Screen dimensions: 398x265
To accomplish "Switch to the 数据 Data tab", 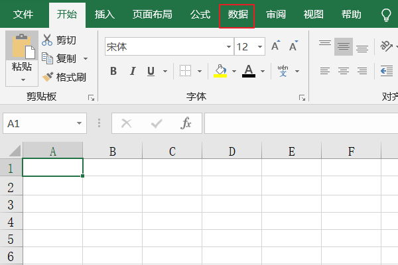I will [237, 15].
